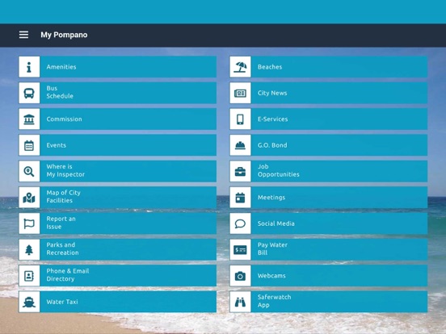This screenshot has width=446, height=334.
Task: Go to Social Media
Action: click(x=329, y=223)
